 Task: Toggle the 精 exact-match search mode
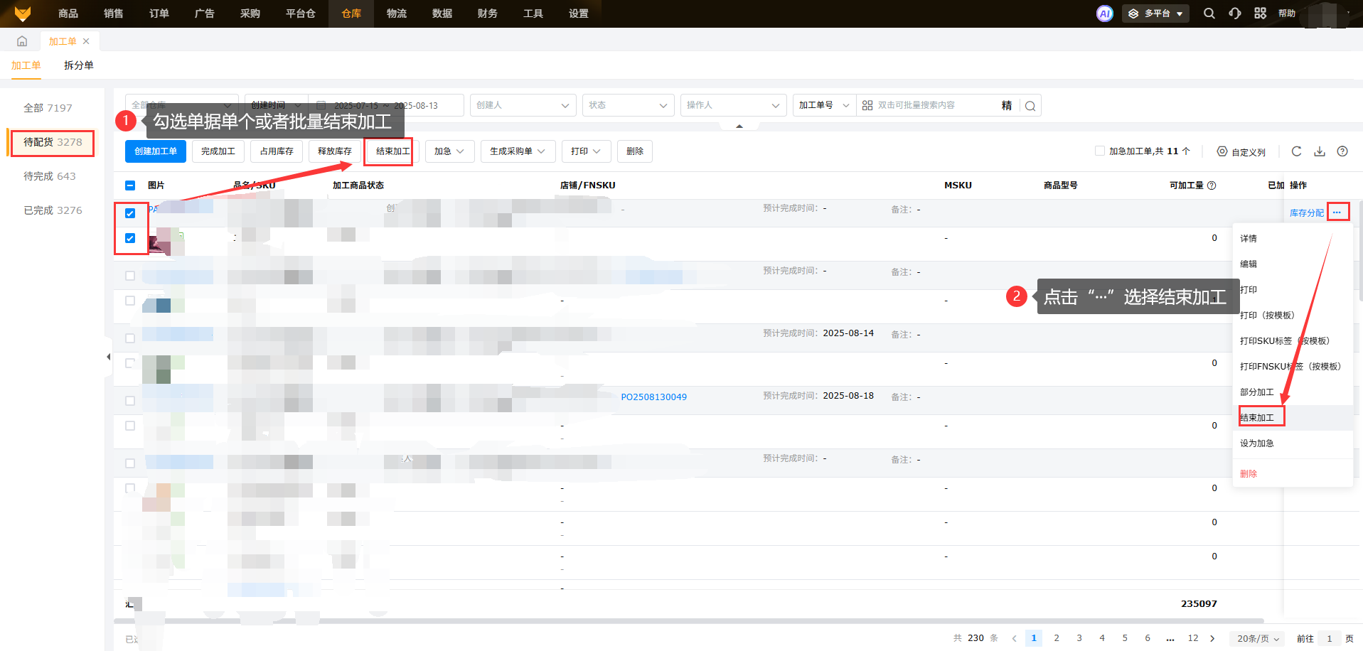coord(1007,105)
